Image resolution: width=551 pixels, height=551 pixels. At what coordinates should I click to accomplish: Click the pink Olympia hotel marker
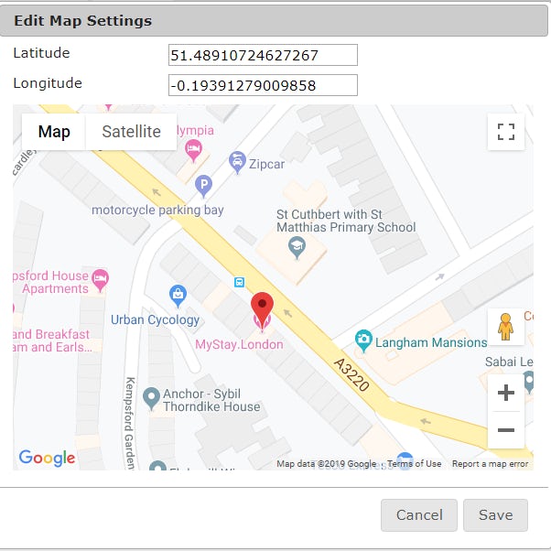click(193, 150)
